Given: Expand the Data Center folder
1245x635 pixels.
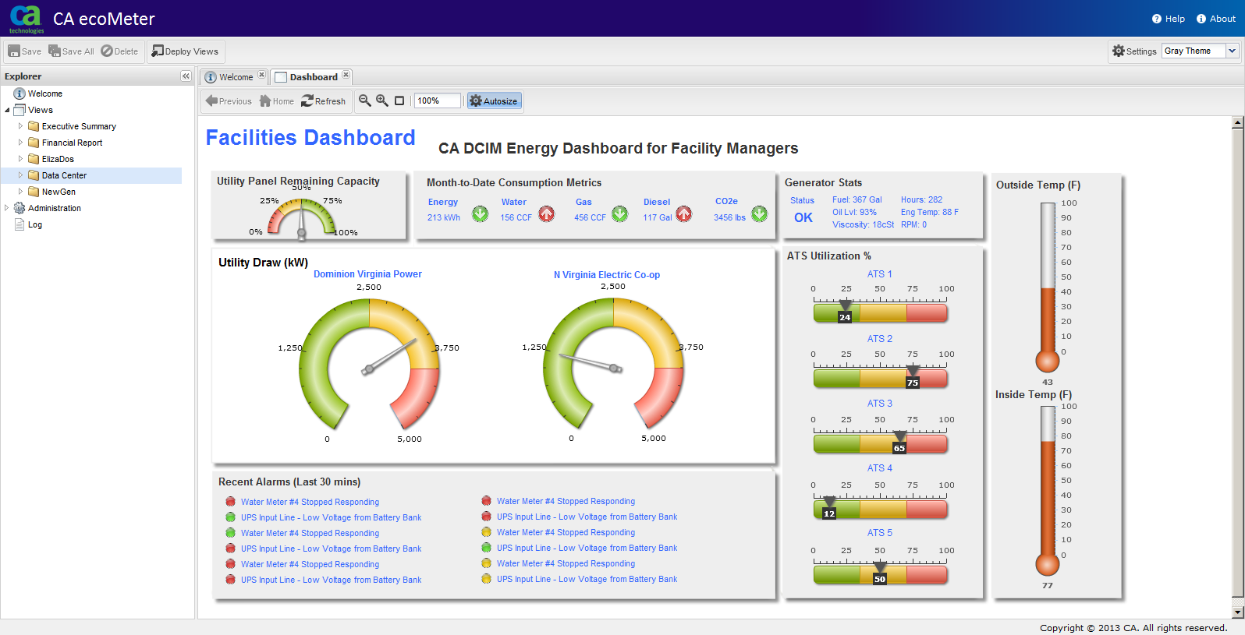Looking at the screenshot, I should click(20, 175).
